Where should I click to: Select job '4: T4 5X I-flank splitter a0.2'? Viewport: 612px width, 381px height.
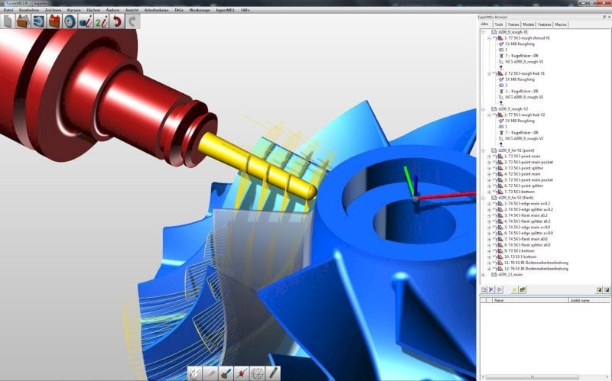527,221
